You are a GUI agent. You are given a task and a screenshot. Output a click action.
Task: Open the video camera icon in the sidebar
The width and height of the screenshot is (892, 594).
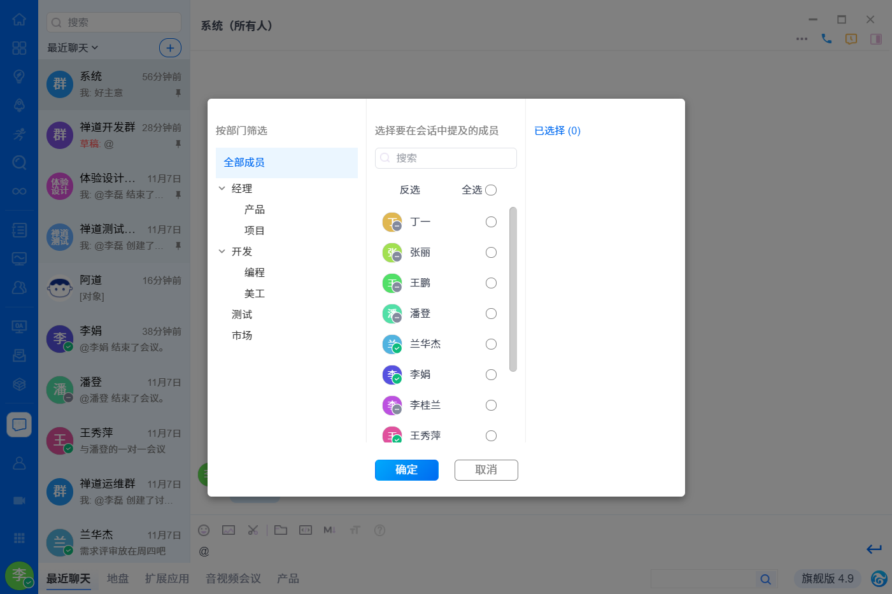(x=19, y=500)
